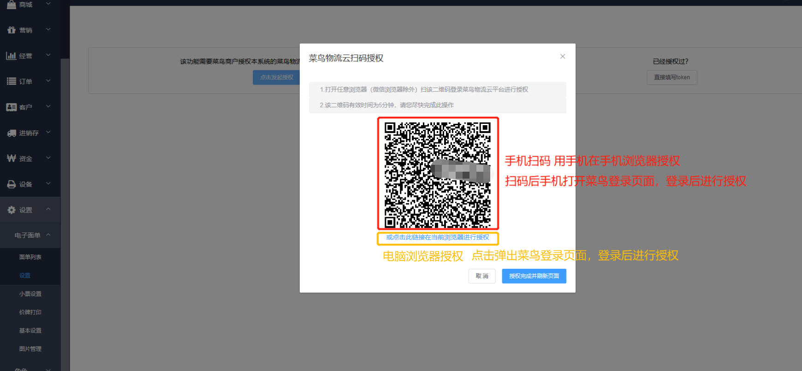This screenshot has width=802, height=371.
Task: Close the 菜鸟物流云扫码授权 dialog
Action: 563,56
